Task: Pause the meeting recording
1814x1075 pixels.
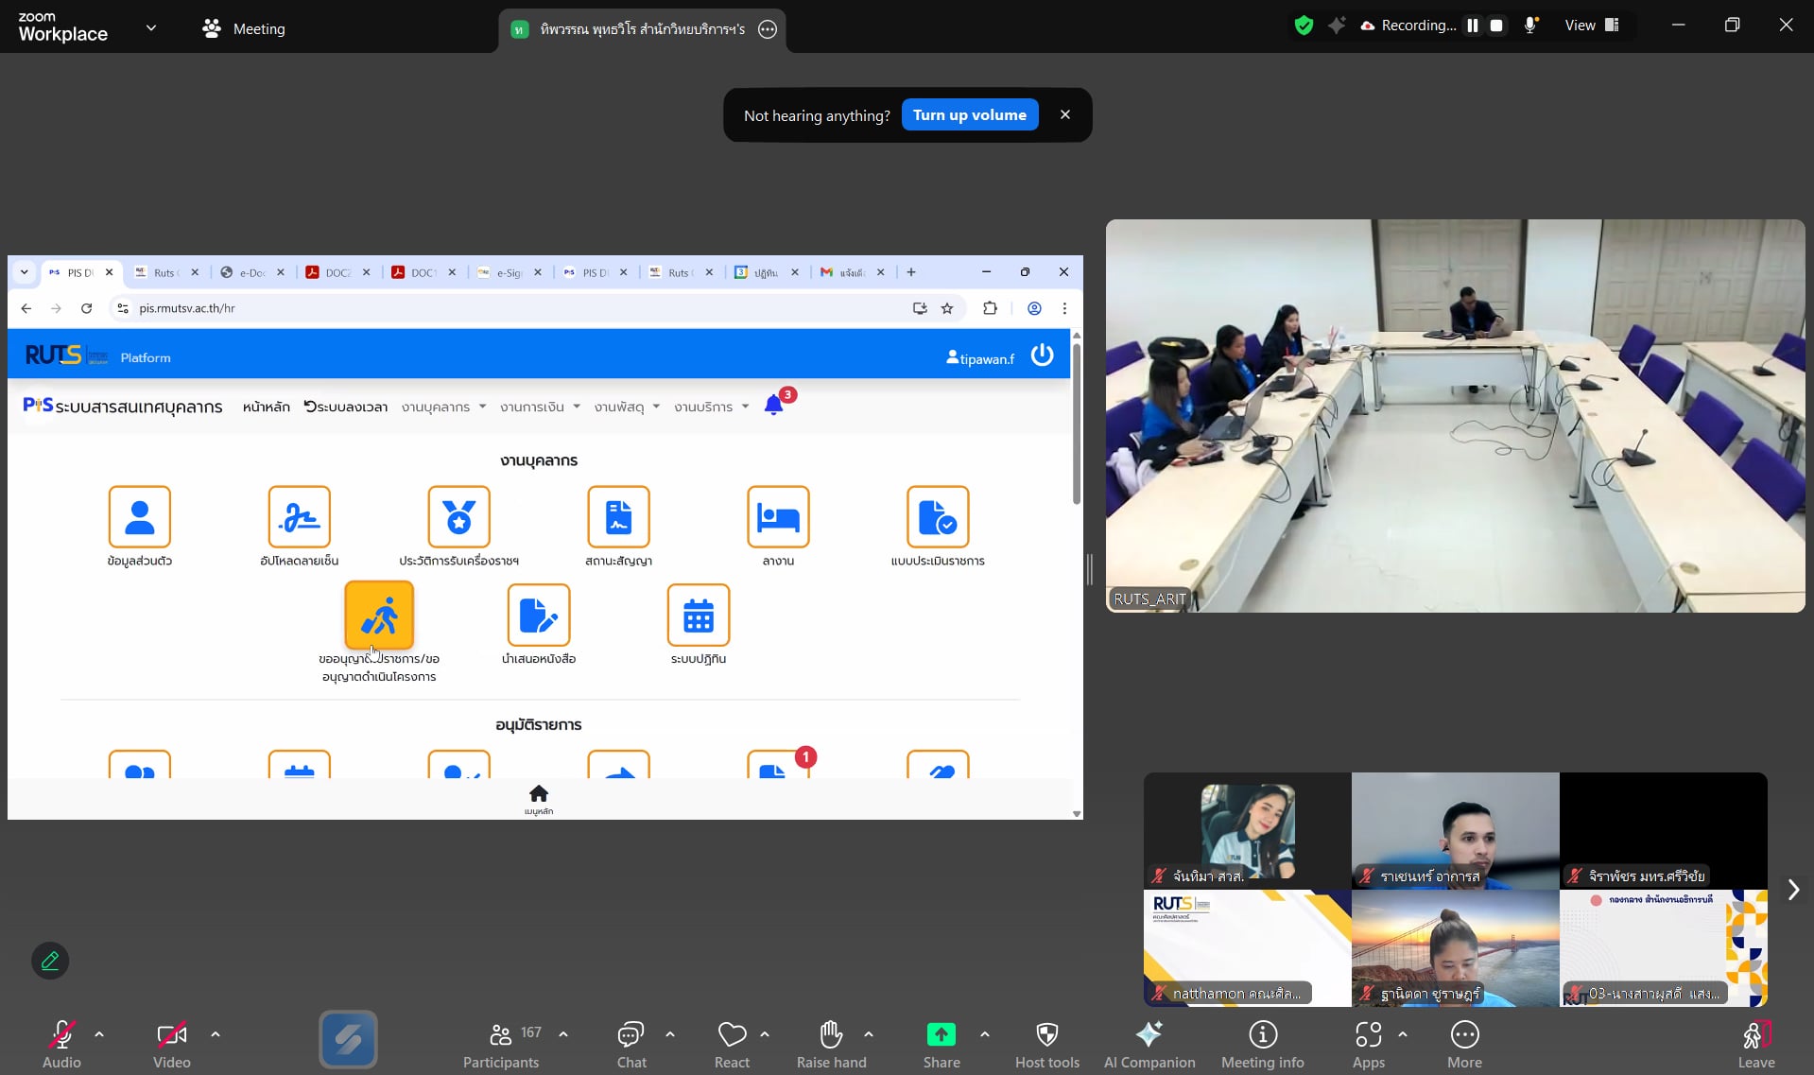Action: pos(1472,26)
